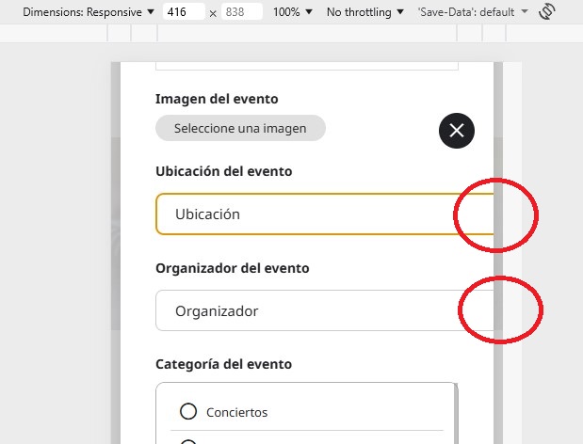Click the rotate device orientation icon

pos(547,12)
